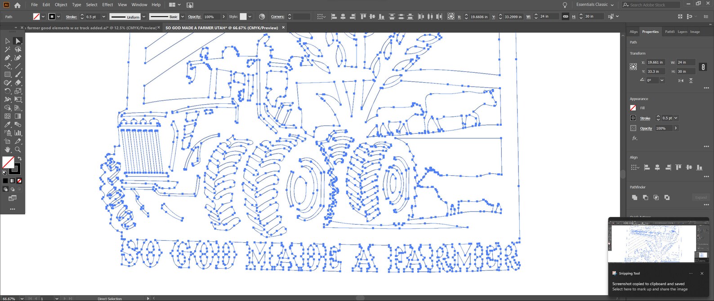Swap fill and stroke colors
Viewport: 714px width, 301px height.
[19, 159]
